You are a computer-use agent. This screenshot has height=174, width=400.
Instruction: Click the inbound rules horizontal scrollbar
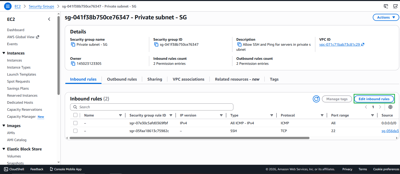[189, 138]
